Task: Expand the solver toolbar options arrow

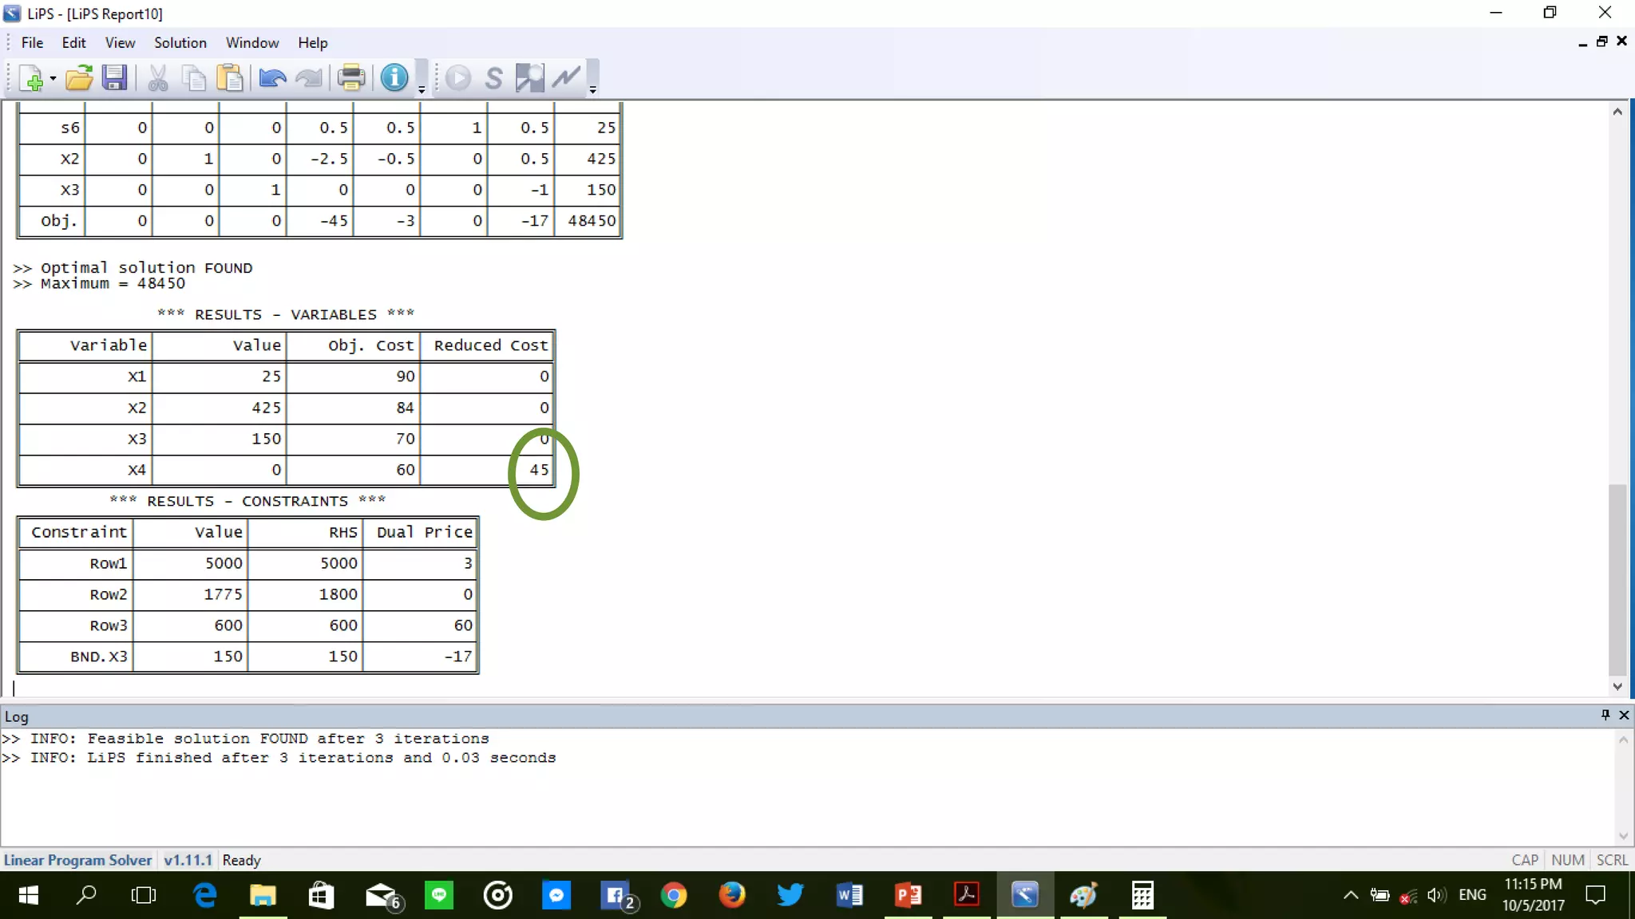Action: coord(592,90)
